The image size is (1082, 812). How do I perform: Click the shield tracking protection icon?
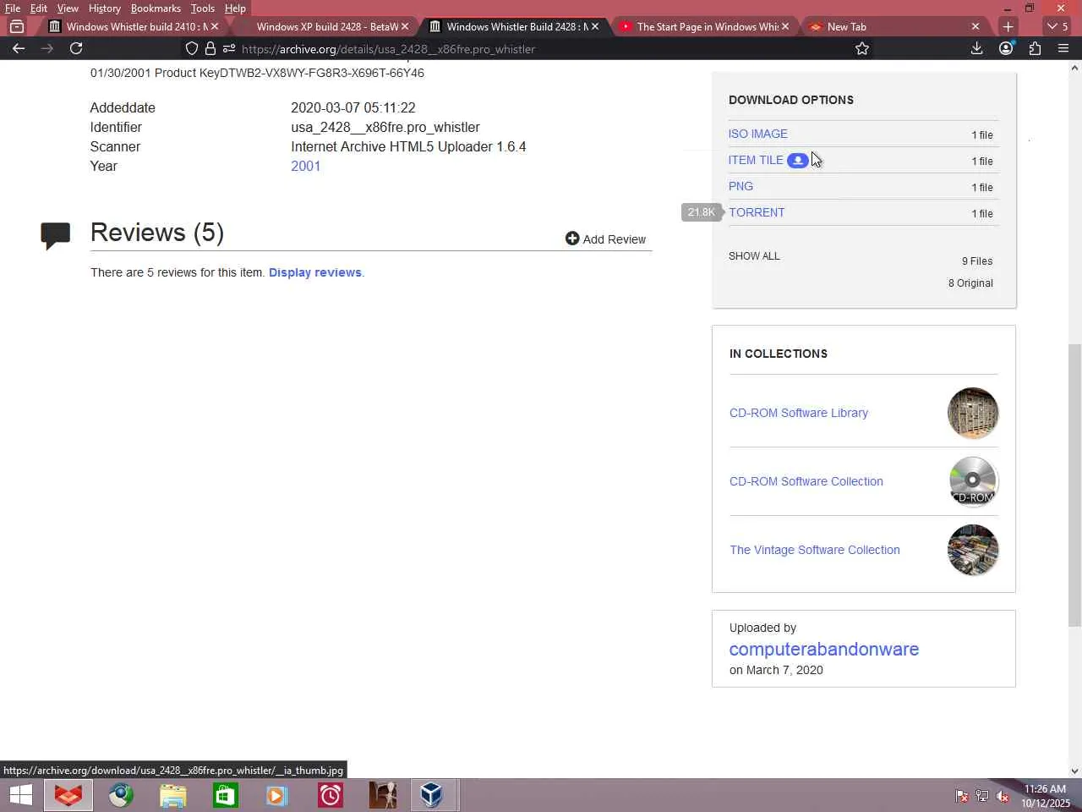point(192,49)
